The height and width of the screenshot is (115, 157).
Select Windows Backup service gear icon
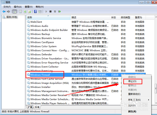coord(28,34)
